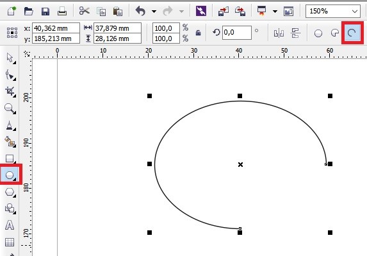
Task: Click the purple search content icon
Action: [x=201, y=11]
